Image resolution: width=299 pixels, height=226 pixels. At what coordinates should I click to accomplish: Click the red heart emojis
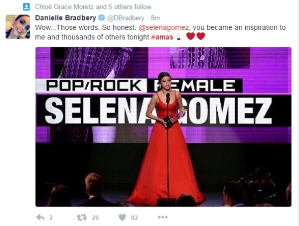pos(196,36)
